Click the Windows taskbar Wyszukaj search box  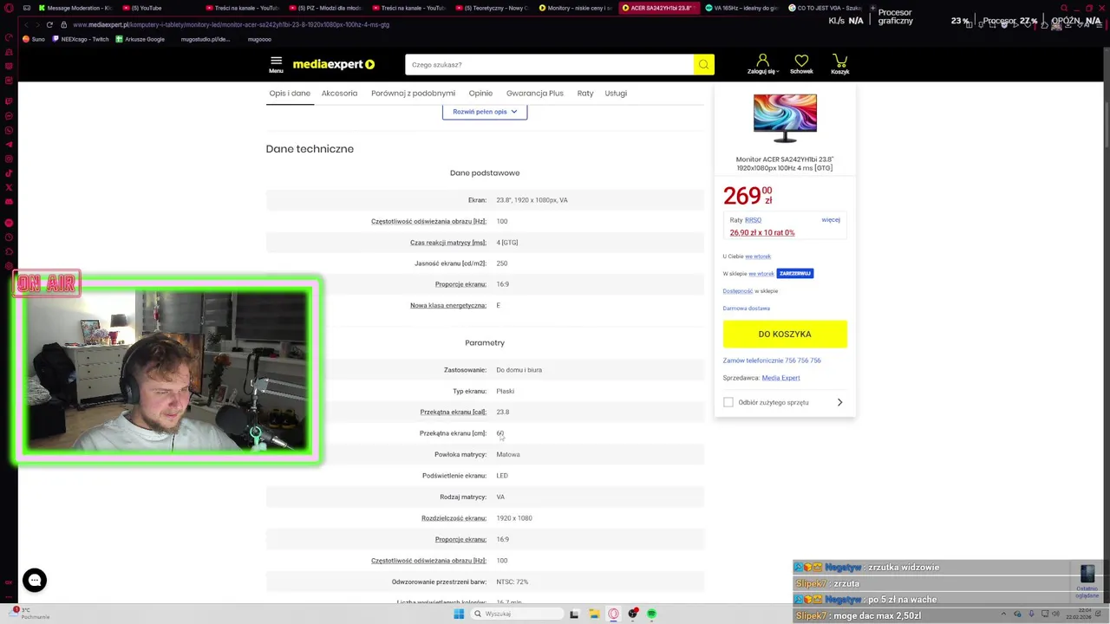pos(517,614)
